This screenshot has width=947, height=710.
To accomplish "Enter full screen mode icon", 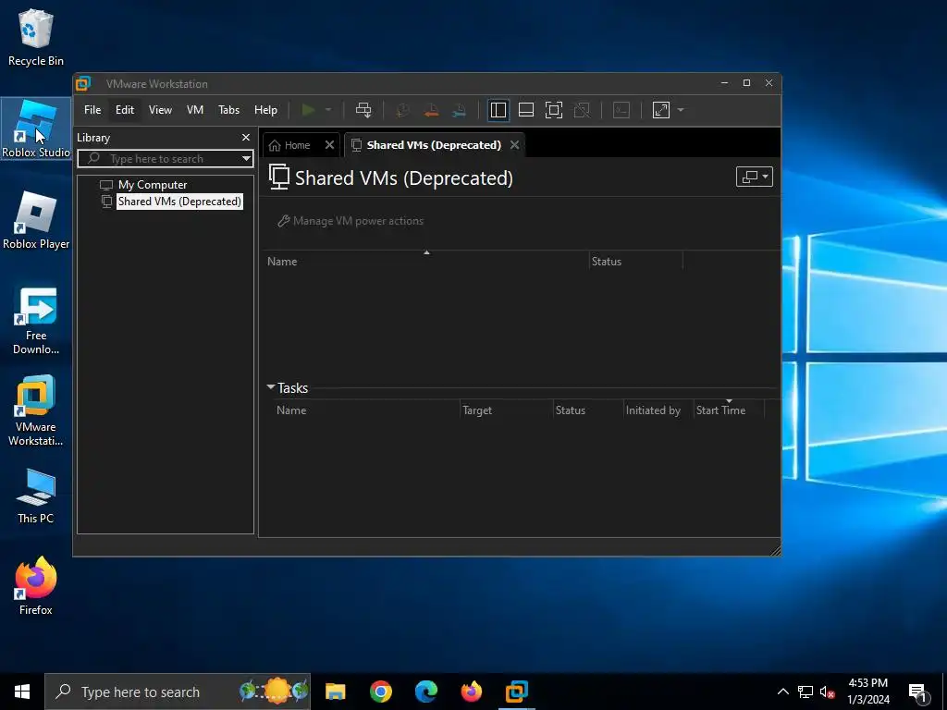I will [554, 110].
